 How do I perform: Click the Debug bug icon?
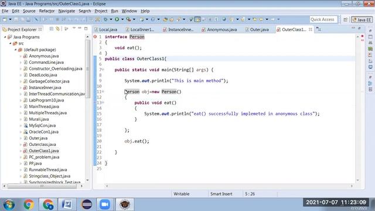pos(105,19)
